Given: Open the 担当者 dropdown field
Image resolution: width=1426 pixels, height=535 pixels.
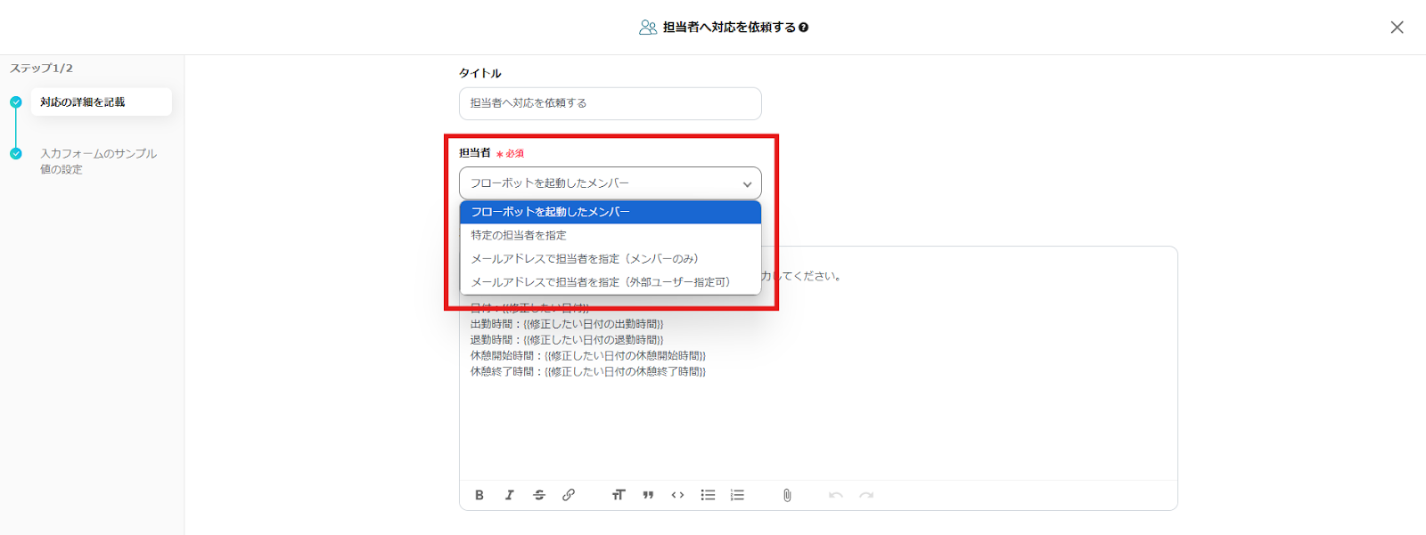Looking at the screenshot, I should pyautogui.click(x=611, y=183).
